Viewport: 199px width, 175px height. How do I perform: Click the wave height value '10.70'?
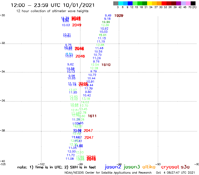pos(98,55)
